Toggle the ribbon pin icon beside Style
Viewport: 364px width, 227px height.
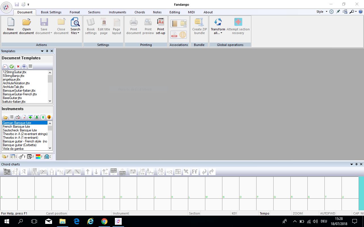pyautogui.click(x=338, y=12)
